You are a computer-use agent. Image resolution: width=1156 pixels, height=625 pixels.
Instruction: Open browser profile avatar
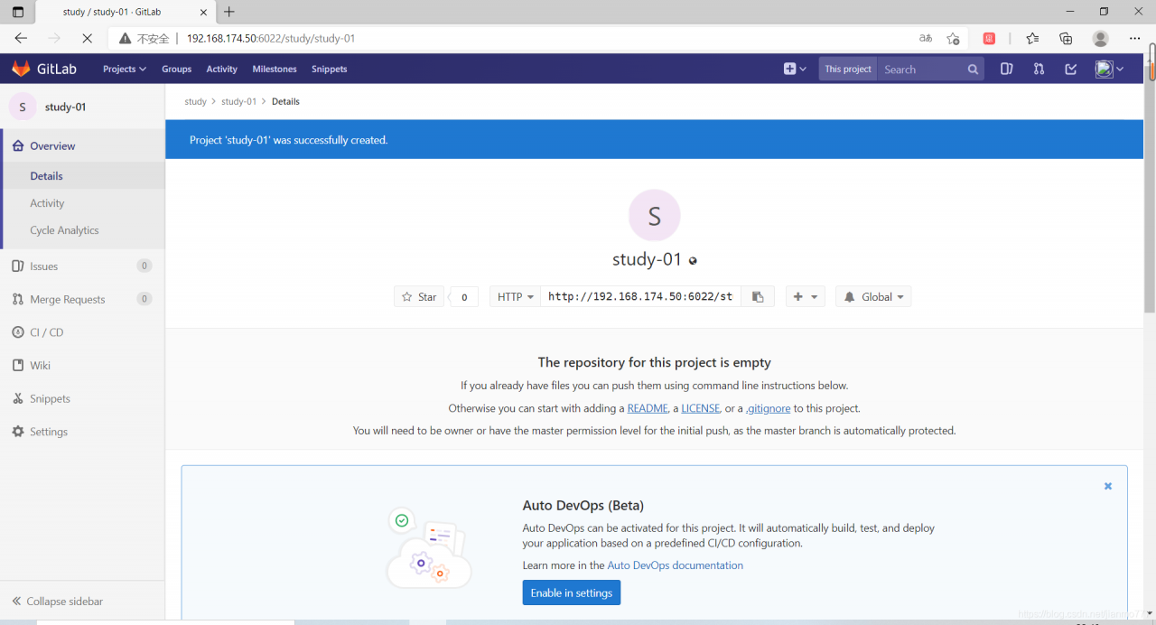[x=1100, y=38]
